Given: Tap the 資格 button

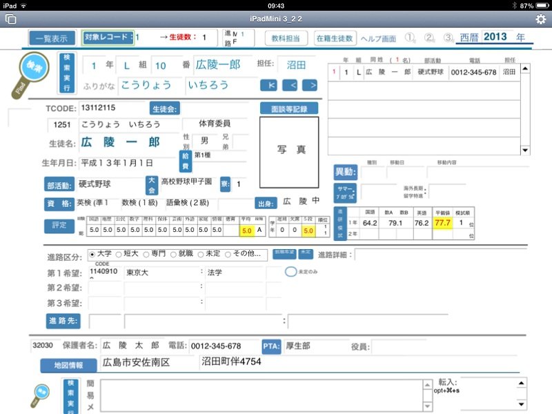Looking at the screenshot, I should (59, 204).
